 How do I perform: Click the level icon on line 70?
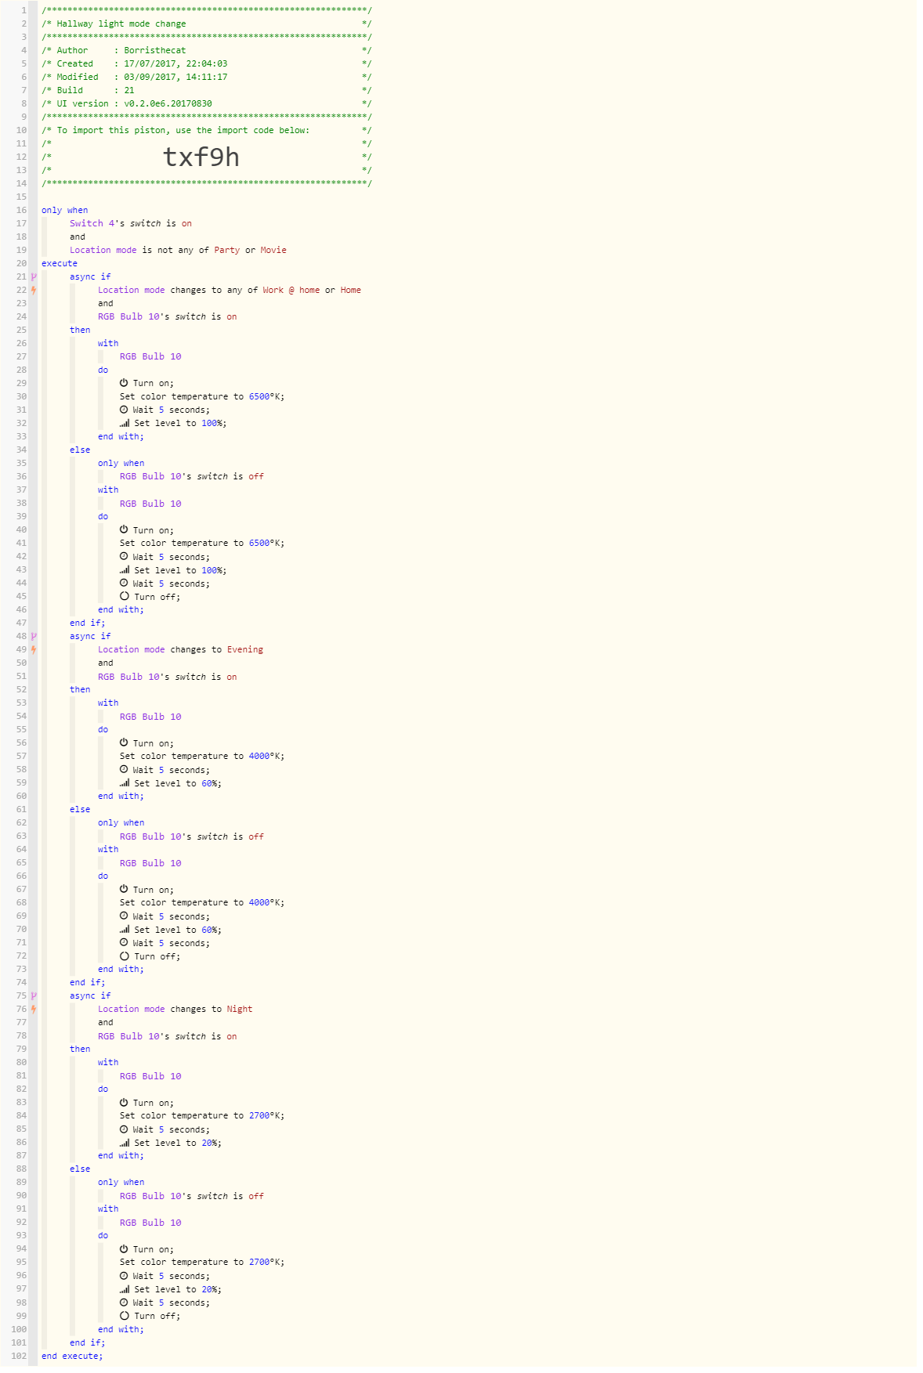coord(125,929)
